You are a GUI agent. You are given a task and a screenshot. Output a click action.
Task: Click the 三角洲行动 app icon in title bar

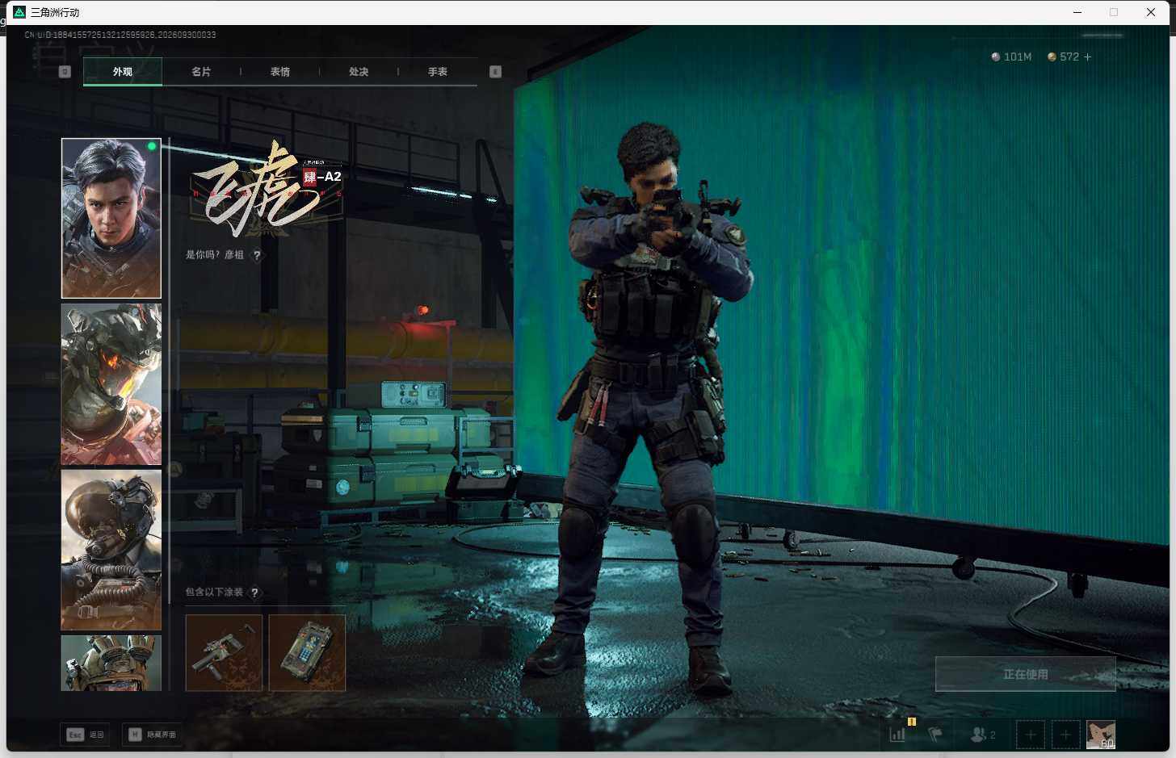click(19, 12)
